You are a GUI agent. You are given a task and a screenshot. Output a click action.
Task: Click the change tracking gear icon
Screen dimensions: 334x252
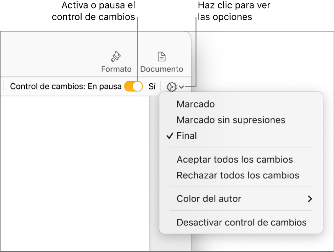172,87
